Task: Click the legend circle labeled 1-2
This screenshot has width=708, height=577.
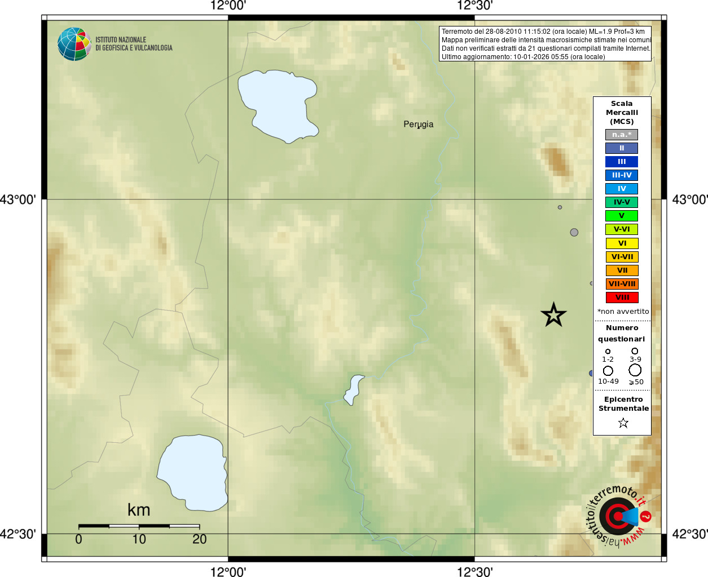Action: point(608,352)
